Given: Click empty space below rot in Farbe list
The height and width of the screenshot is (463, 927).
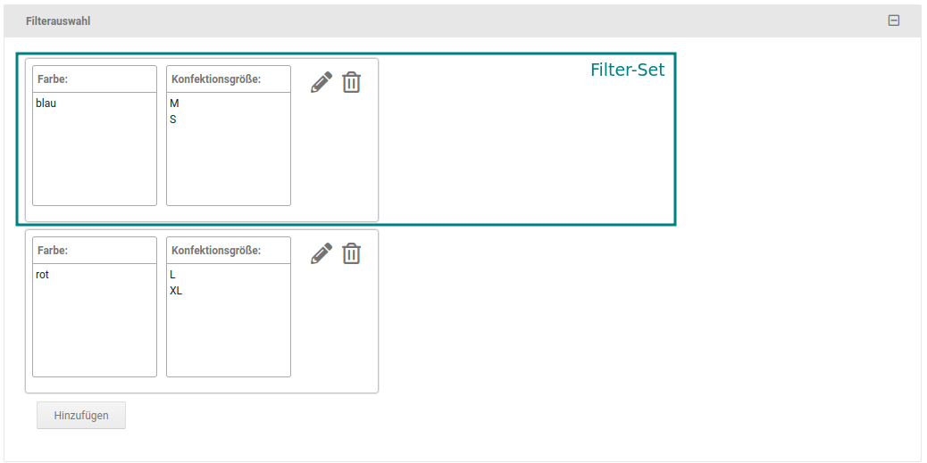Looking at the screenshot, I should pos(94,330).
